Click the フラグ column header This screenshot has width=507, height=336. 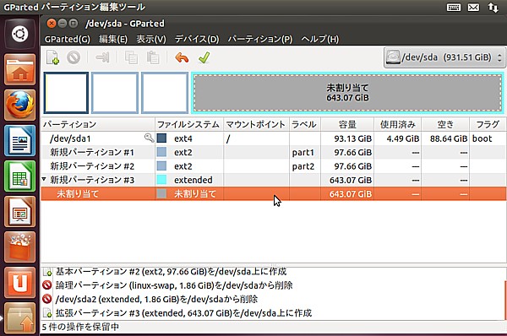(488, 124)
